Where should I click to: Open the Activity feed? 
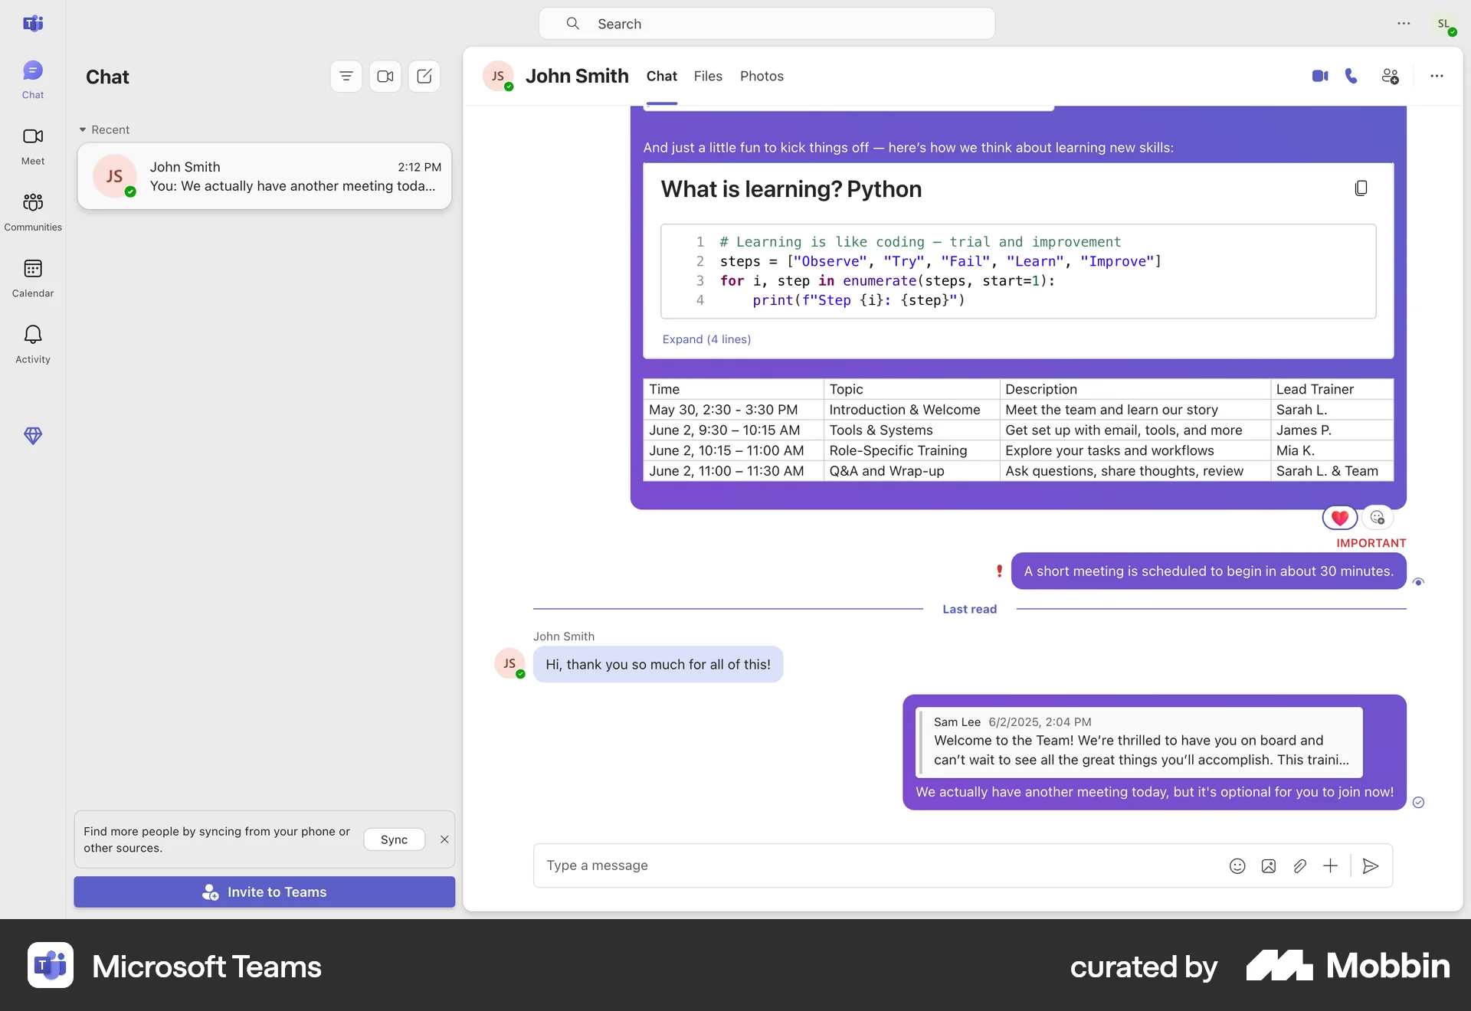32,344
